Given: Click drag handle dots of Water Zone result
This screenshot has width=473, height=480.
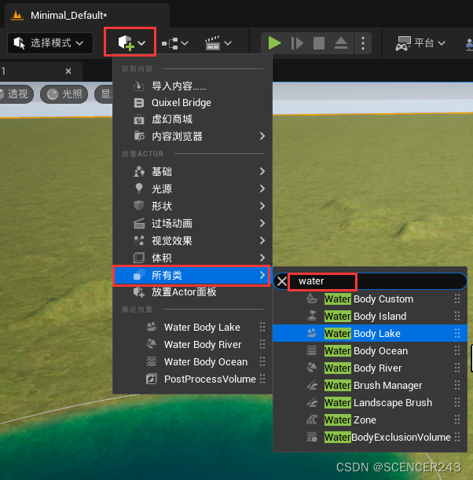Looking at the screenshot, I should coord(457,420).
